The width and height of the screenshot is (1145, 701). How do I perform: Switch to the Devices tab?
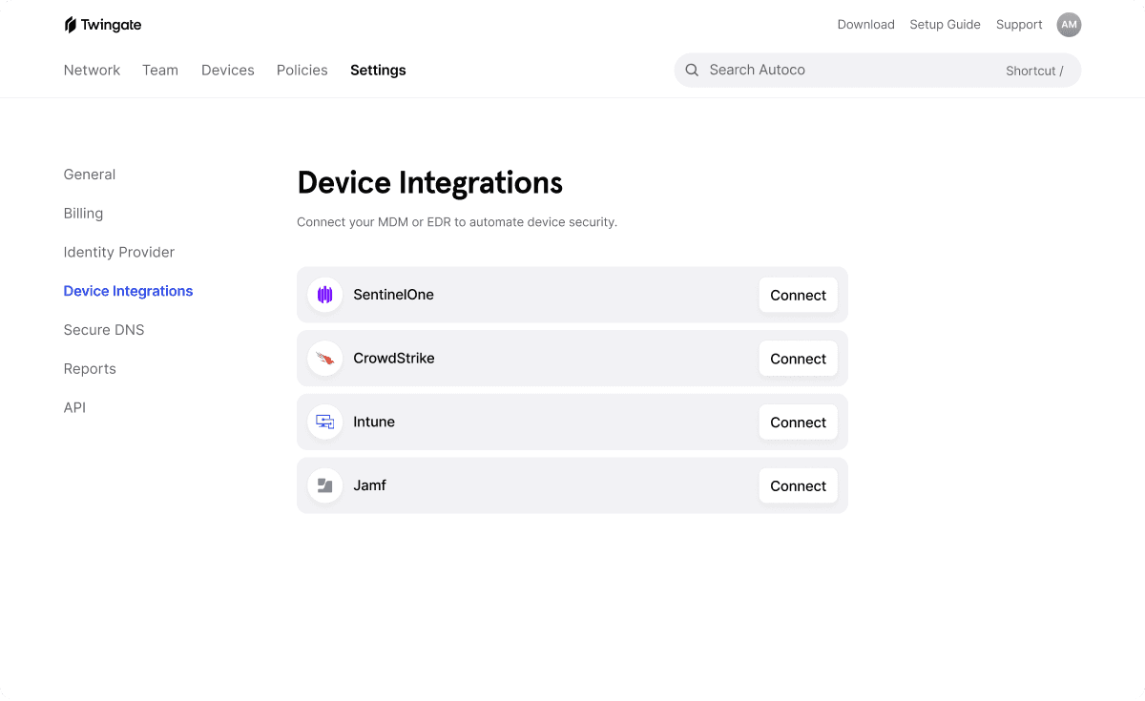228,70
